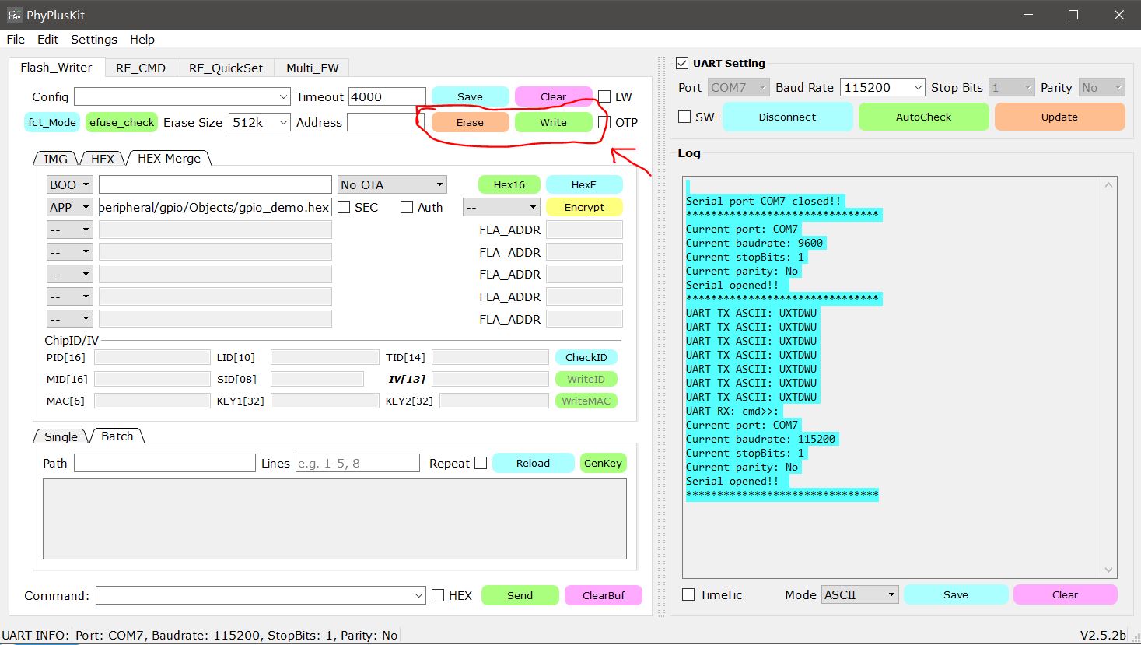Image resolution: width=1141 pixels, height=645 pixels.
Task: Toggle the Repeat checkbox
Action: [x=481, y=463]
